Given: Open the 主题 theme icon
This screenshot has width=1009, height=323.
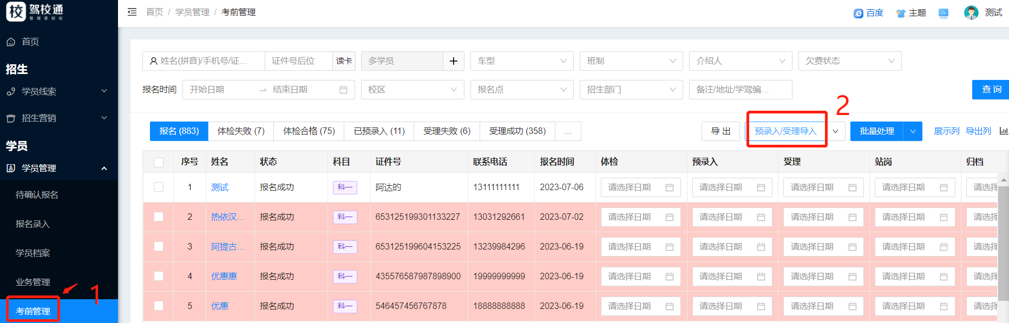Looking at the screenshot, I should coord(901,13).
